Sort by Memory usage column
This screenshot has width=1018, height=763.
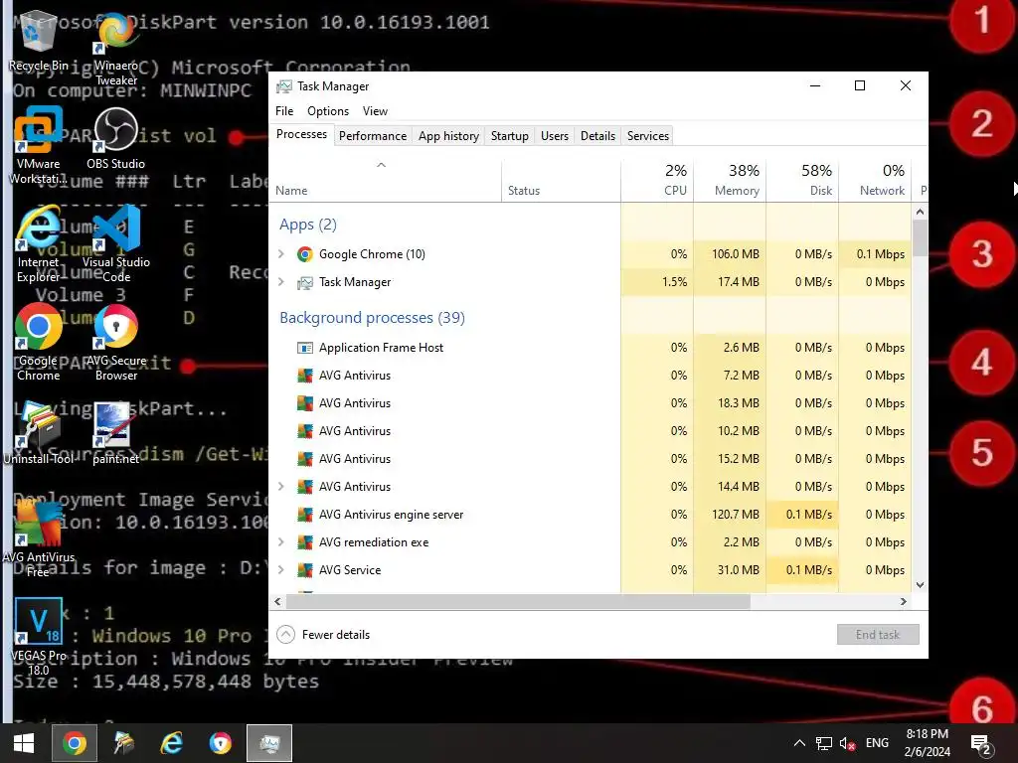click(x=730, y=181)
